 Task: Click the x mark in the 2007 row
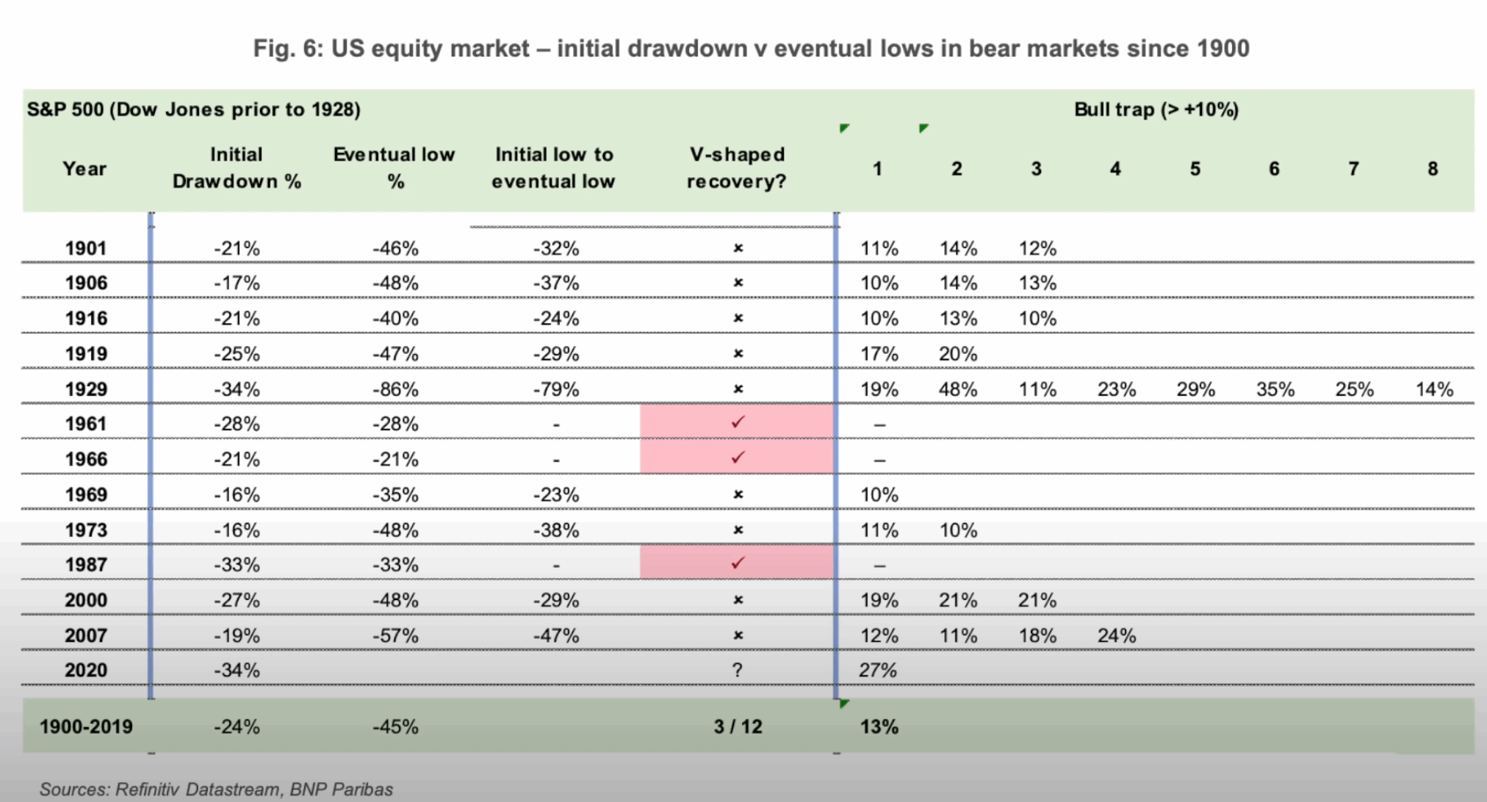tap(738, 635)
